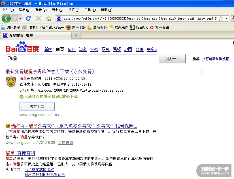The width and height of the screenshot is (234, 179).
Task: Click the address bar URL field
Action: click(140, 18)
